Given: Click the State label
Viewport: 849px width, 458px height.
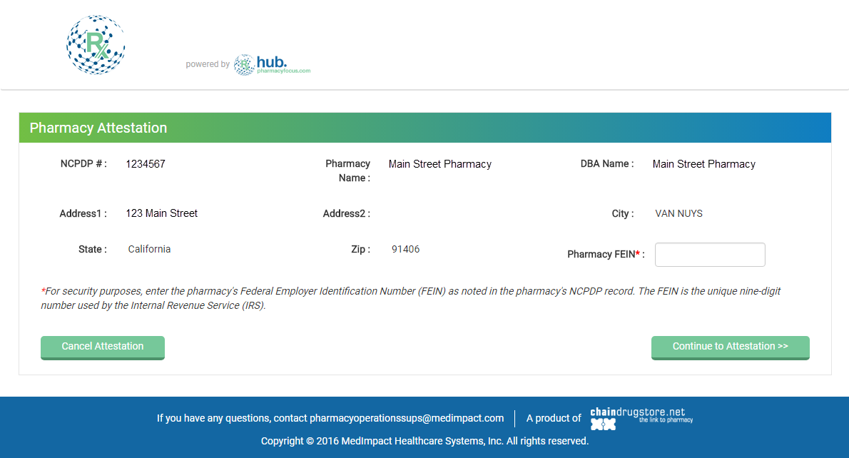Looking at the screenshot, I should pyautogui.click(x=93, y=249).
